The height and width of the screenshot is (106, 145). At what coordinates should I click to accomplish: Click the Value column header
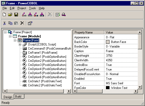(x=121, y=32)
